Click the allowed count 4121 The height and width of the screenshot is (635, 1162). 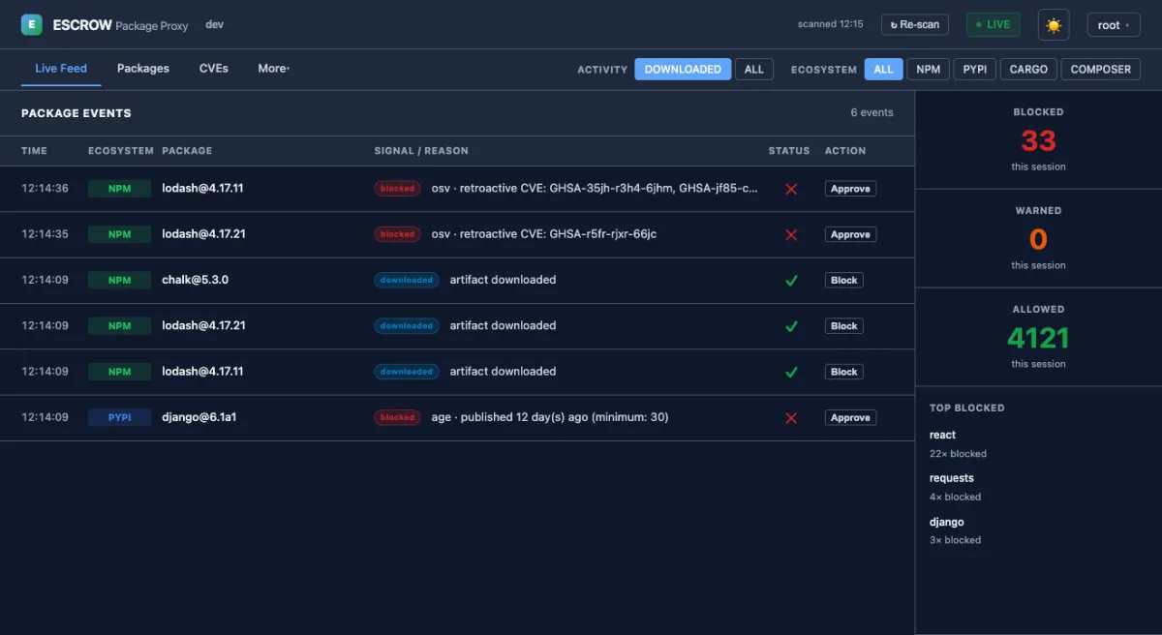[1038, 338]
